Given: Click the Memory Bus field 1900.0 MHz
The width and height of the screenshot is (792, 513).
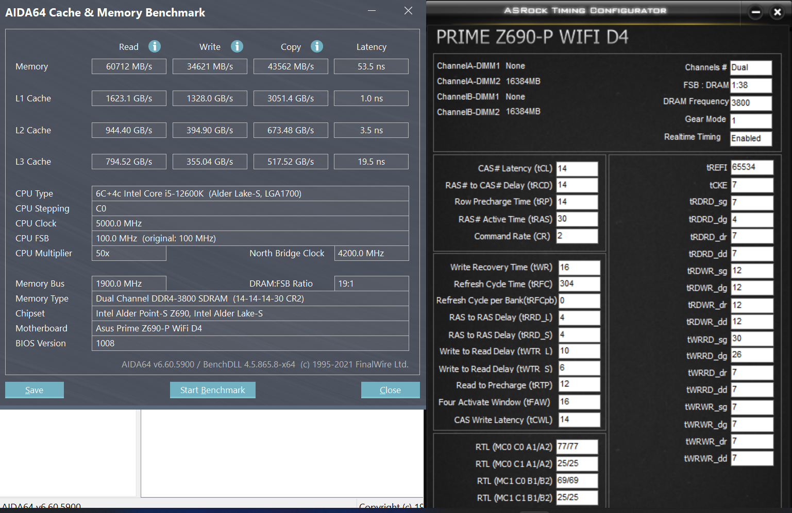Looking at the screenshot, I should (x=129, y=284).
